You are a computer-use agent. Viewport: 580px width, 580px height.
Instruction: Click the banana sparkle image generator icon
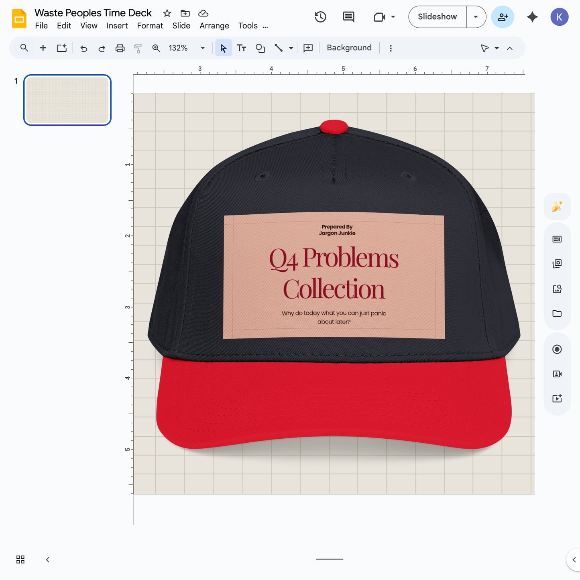click(x=557, y=207)
